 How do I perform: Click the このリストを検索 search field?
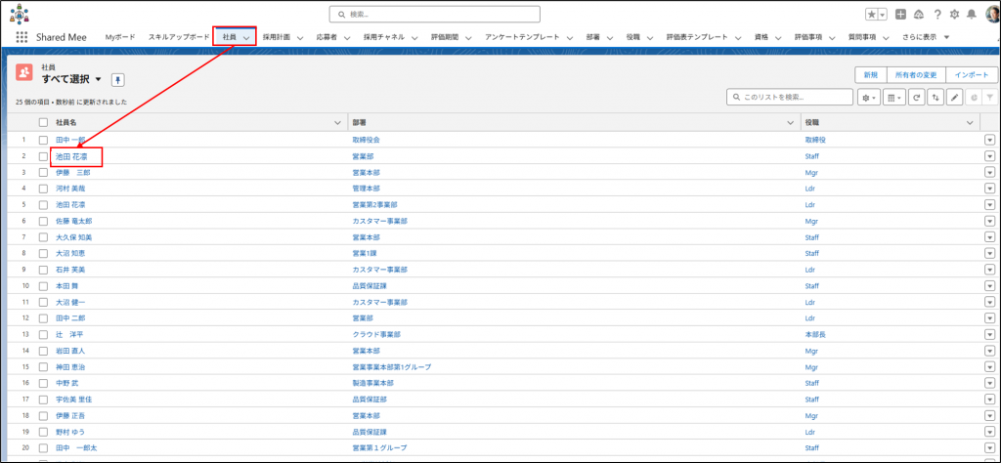tap(790, 98)
